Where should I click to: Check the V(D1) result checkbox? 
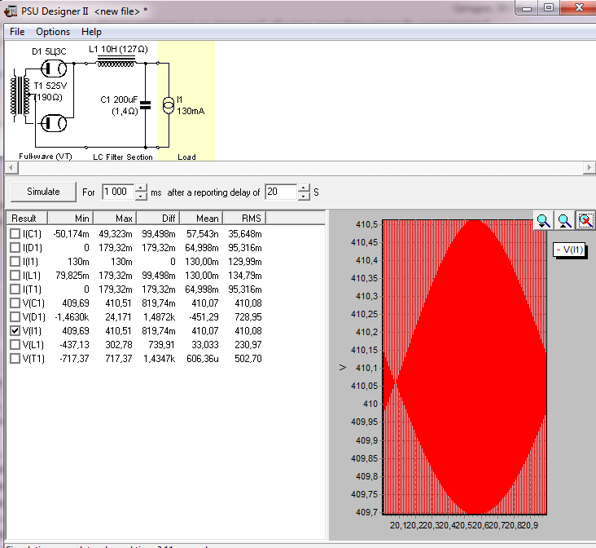pos(15,317)
